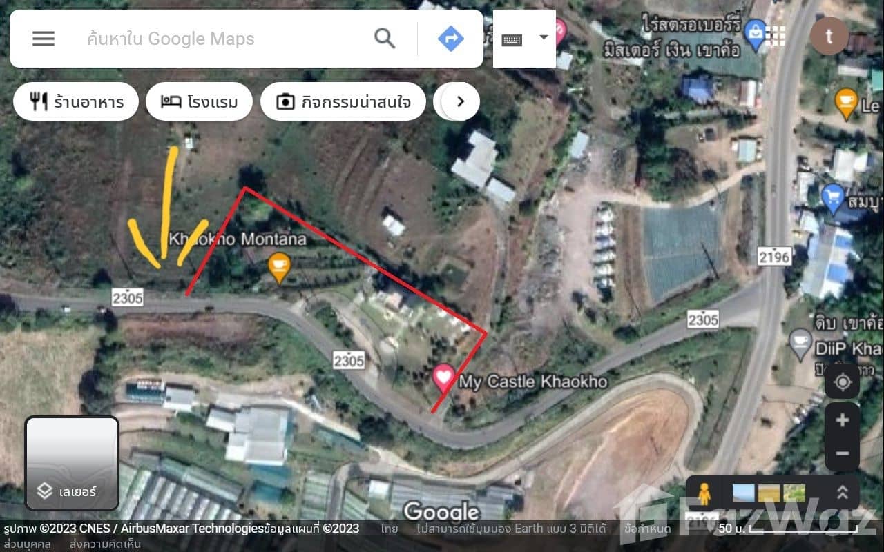Open the hamburger main menu

pos(43,39)
